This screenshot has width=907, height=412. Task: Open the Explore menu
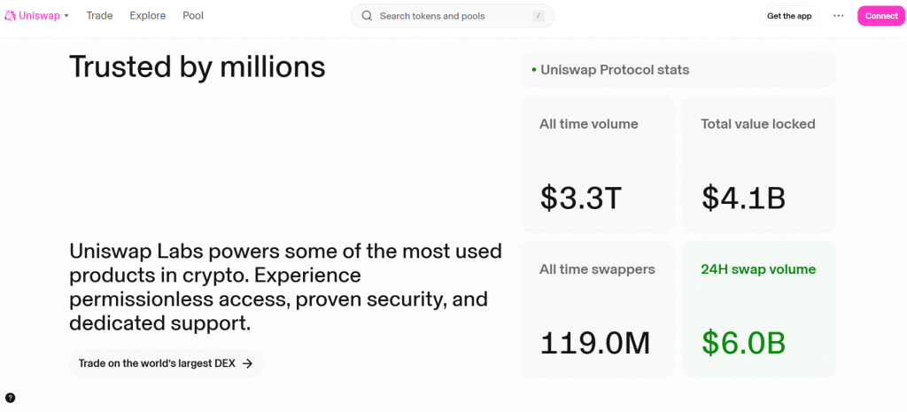(x=148, y=16)
